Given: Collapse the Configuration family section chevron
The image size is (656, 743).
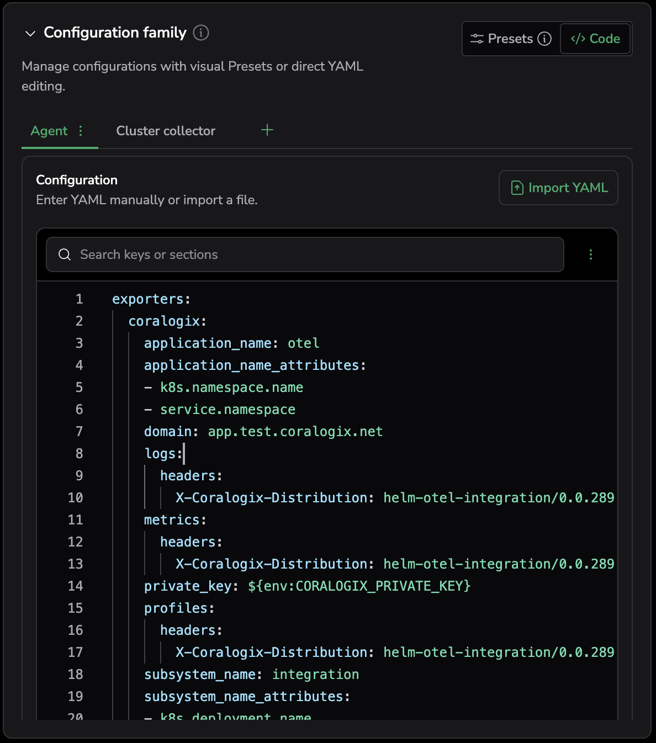Looking at the screenshot, I should point(30,34).
